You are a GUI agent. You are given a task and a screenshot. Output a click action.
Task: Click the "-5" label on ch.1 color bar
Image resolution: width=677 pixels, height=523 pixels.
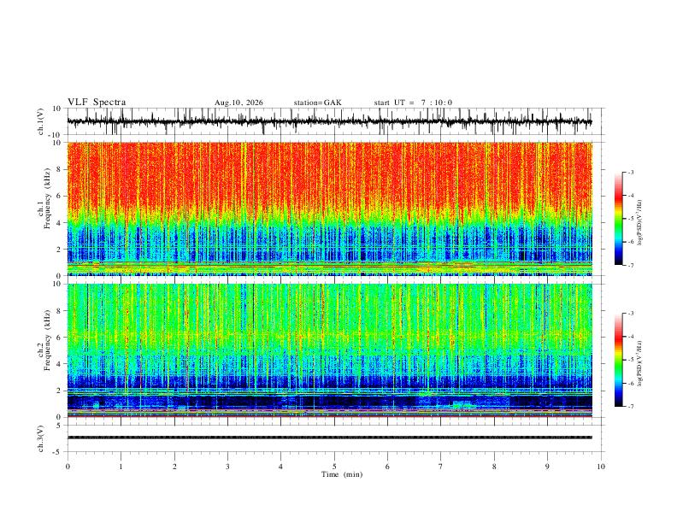point(630,219)
